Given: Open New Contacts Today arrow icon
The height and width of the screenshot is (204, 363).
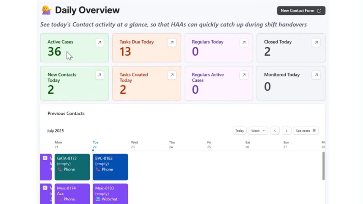Looking at the screenshot, I should [99, 75].
